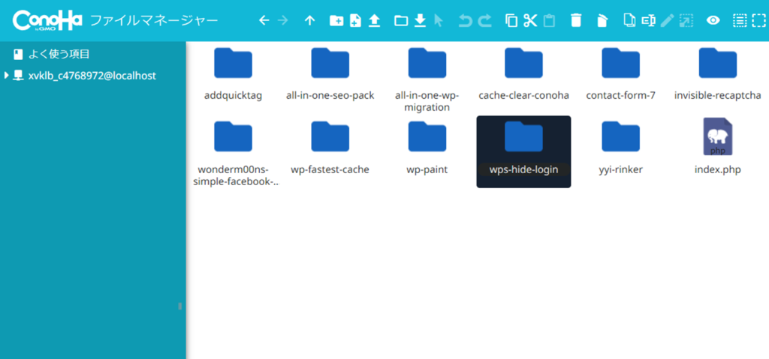Open よく使う項目 in the sidebar
The height and width of the screenshot is (359, 769).
(x=59, y=55)
